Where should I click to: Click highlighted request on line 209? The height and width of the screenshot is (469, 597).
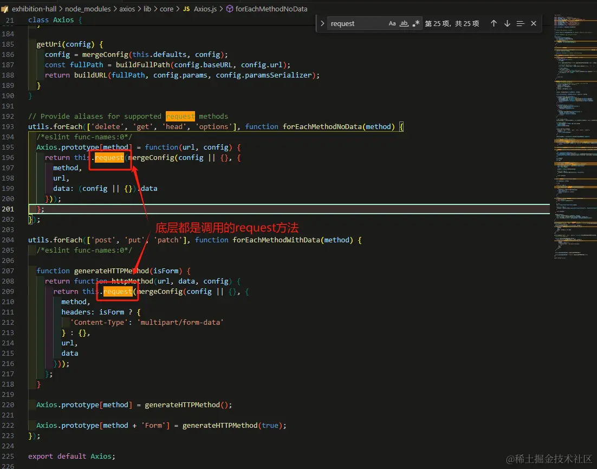point(118,292)
